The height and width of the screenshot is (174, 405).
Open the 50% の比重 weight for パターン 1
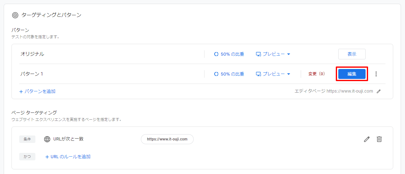(x=229, y=74)
